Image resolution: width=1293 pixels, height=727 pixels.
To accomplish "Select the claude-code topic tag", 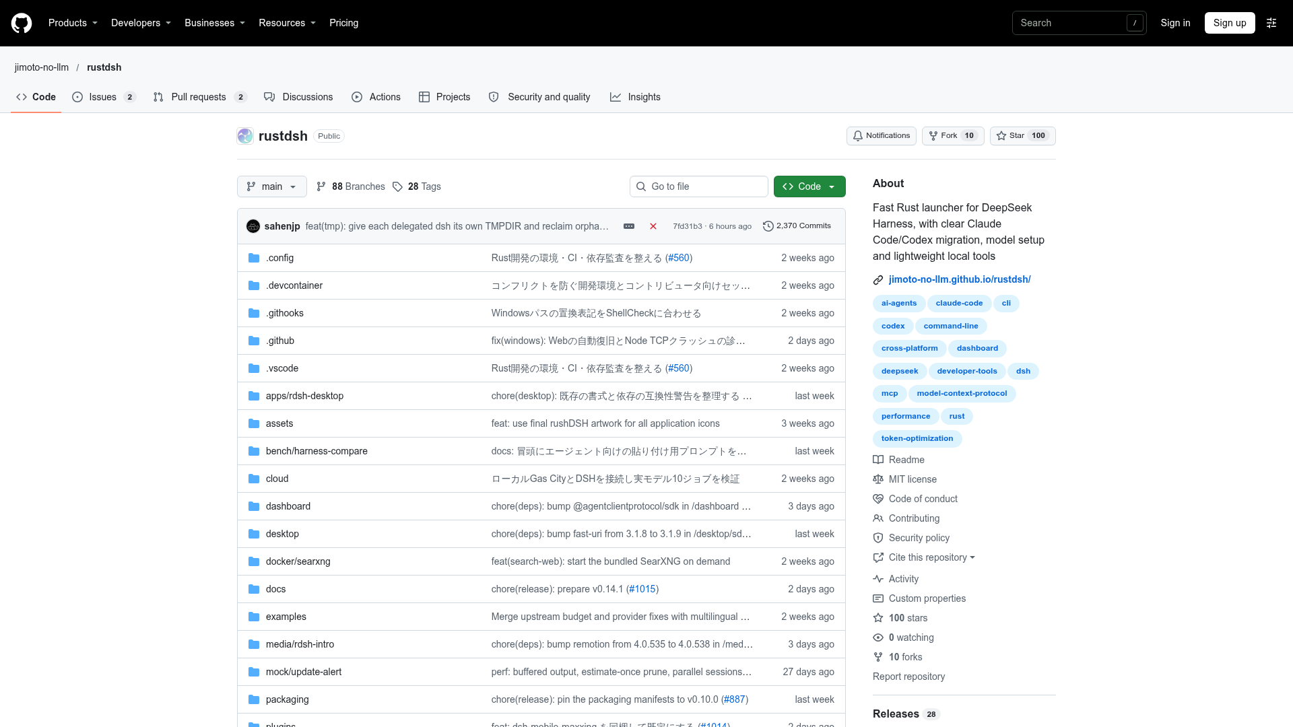I will coord(959,304).
